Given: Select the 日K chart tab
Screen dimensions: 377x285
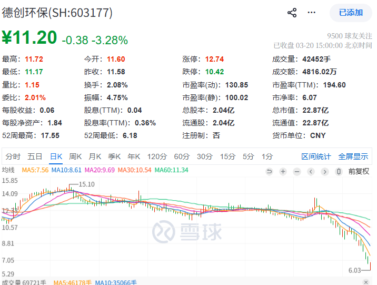Looking at the screenshot, I should click(x=56, y=156).
